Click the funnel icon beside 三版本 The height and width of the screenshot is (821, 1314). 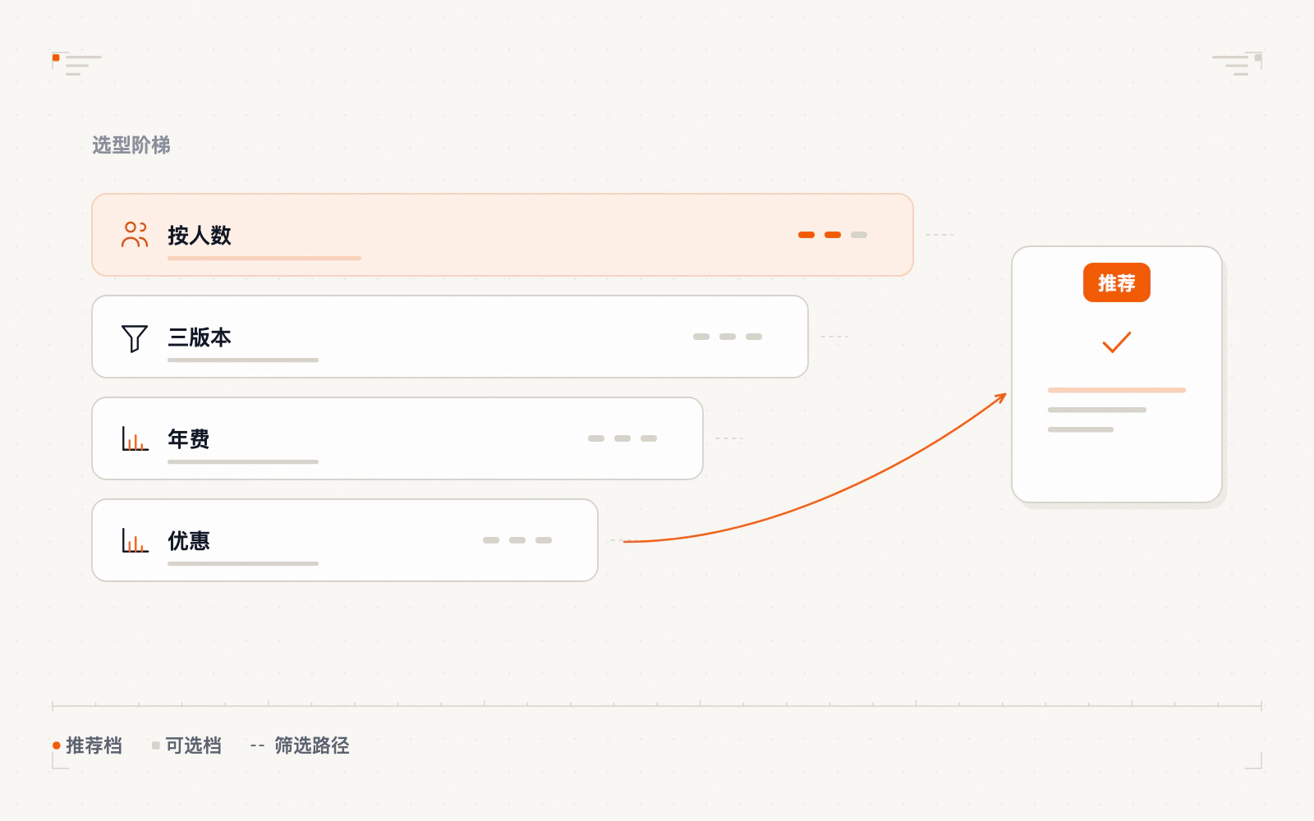135,337
